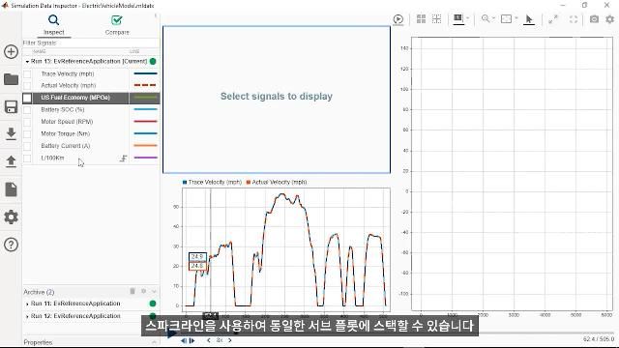Image resolution: width=619 pixels, height=348 pixels.
Task: Switch to the Inspect tab
Action: (54, 25)
